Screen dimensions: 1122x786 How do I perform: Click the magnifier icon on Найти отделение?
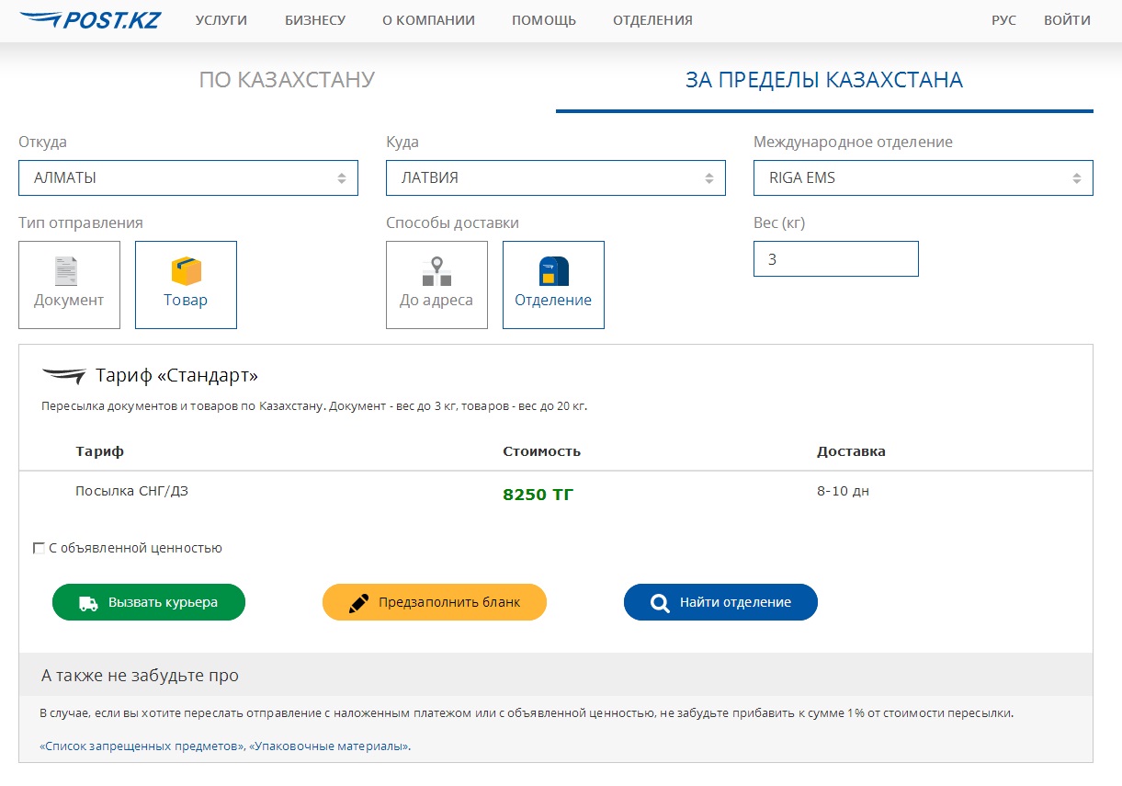tap(660, 603)
